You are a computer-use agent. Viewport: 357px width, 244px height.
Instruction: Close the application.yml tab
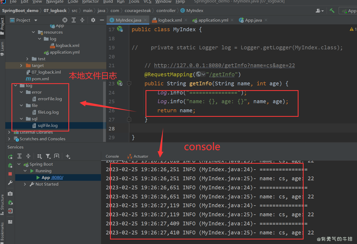point(232,20)
